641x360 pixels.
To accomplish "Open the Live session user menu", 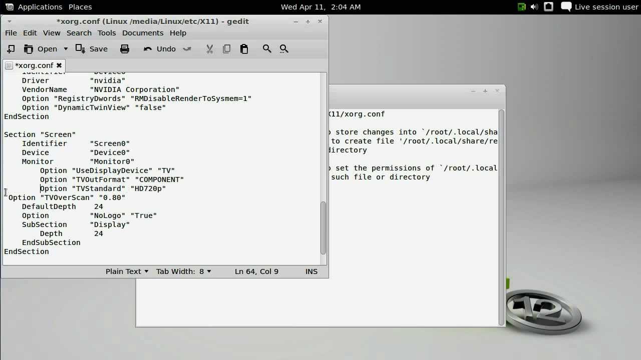I will (x=599, y=7).
